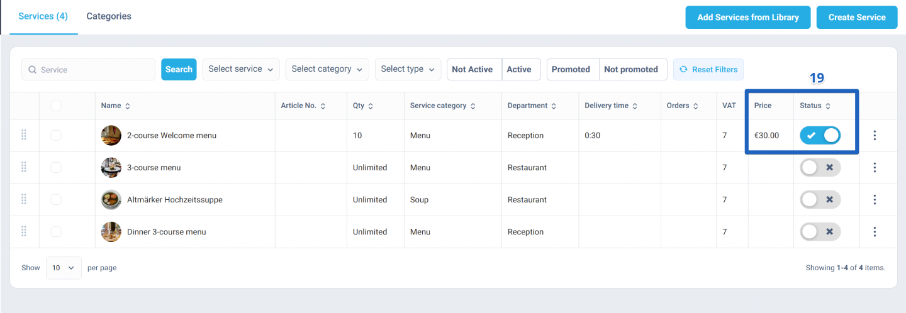Sort by Department column arrows

pyautogui.click(x=554, y=106)
